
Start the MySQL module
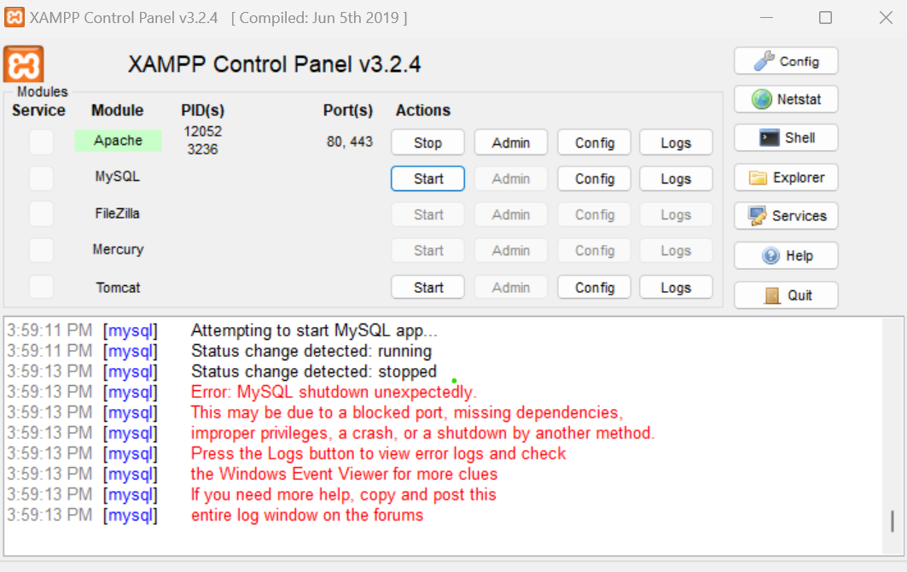pyautogui.click(x=427, y=179)
